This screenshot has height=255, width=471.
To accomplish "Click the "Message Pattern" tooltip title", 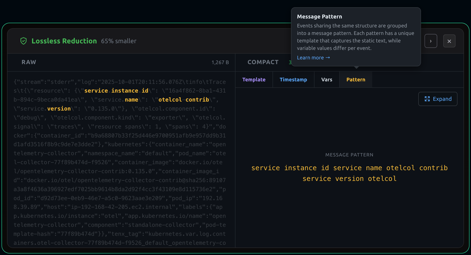I will 319,17.
